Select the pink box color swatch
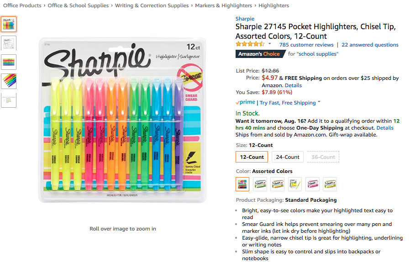 [x=312, y=184]
